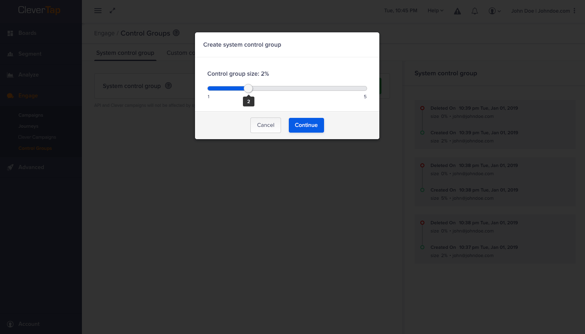Viewport: 585px width, 334px height.
Task: Click the green Created On 10:37 pm marker
Action: [422, 248]
